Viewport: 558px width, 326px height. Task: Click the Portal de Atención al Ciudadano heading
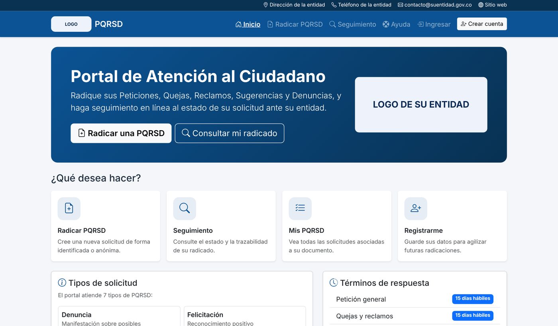point(198,76)
